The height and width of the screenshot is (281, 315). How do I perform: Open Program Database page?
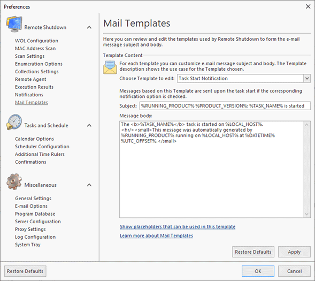click(35, 214)
